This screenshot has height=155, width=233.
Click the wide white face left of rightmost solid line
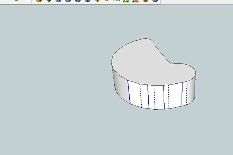[176, 95]
